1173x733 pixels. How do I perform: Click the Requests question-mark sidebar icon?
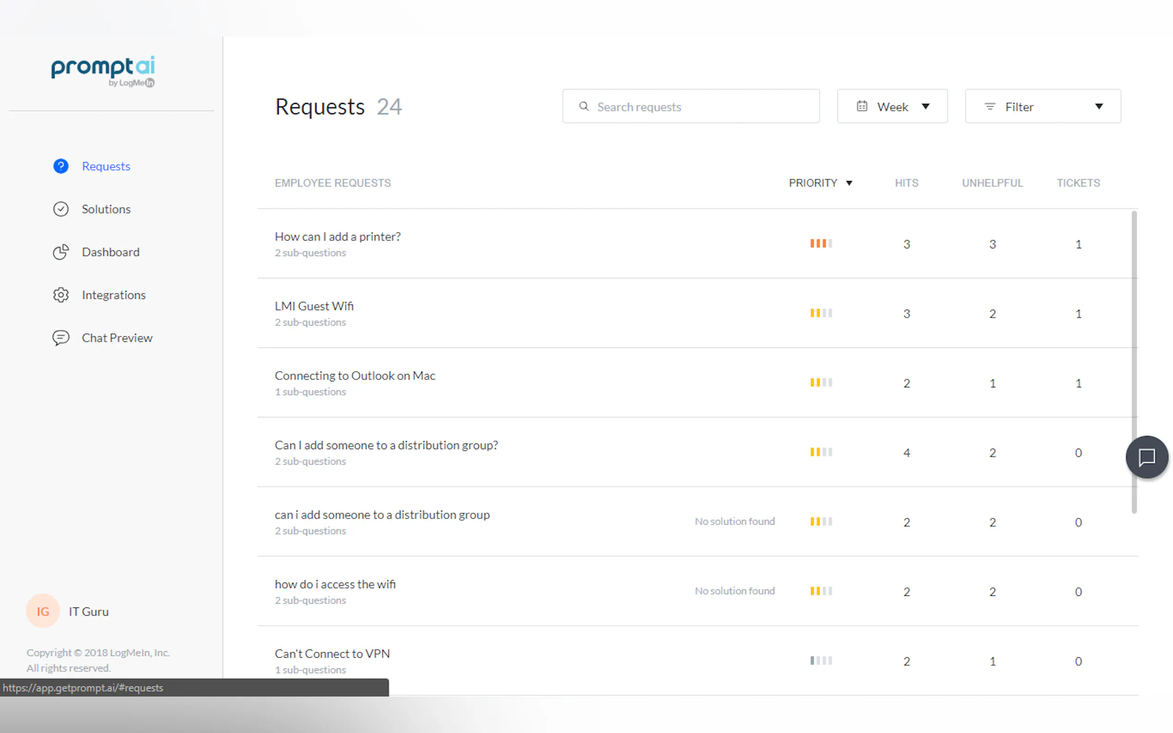60,166
